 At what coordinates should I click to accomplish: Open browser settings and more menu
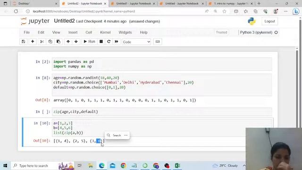point(285,11)
